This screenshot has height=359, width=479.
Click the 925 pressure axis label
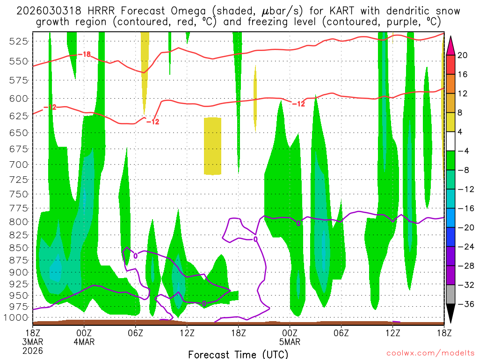click(19, 285)
